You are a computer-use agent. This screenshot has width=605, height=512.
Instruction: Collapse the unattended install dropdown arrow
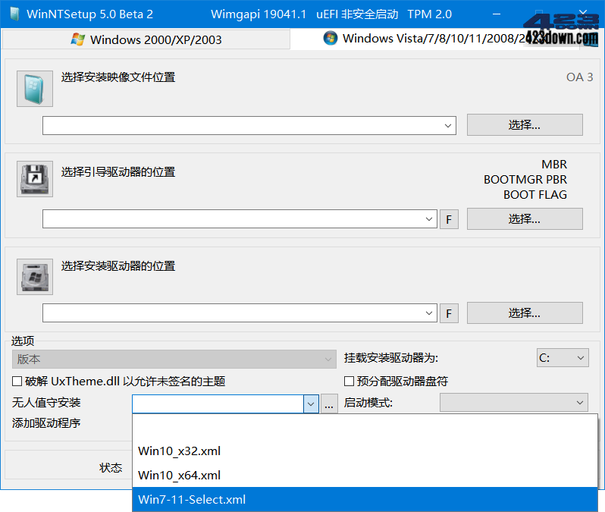coord(311,404)
